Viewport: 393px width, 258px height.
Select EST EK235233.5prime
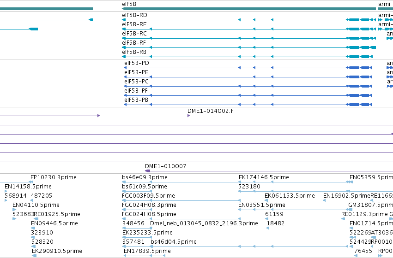click(x=147, y=233)
